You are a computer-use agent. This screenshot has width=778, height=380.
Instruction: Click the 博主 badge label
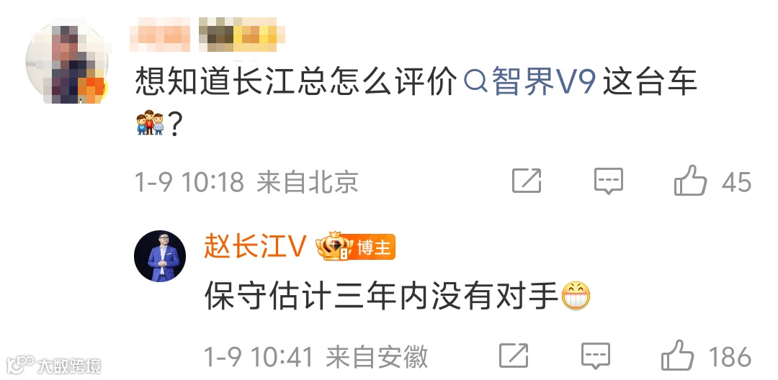click(374, 248)
